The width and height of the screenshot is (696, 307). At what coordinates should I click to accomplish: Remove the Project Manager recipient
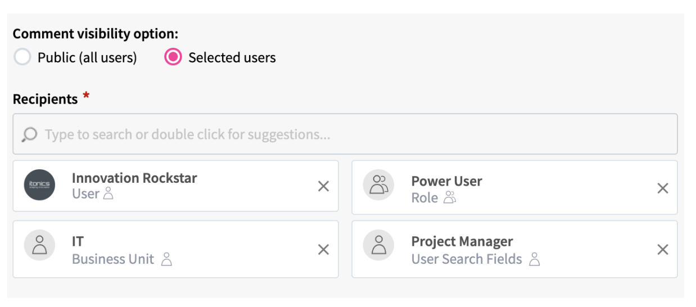click(663, 250)
